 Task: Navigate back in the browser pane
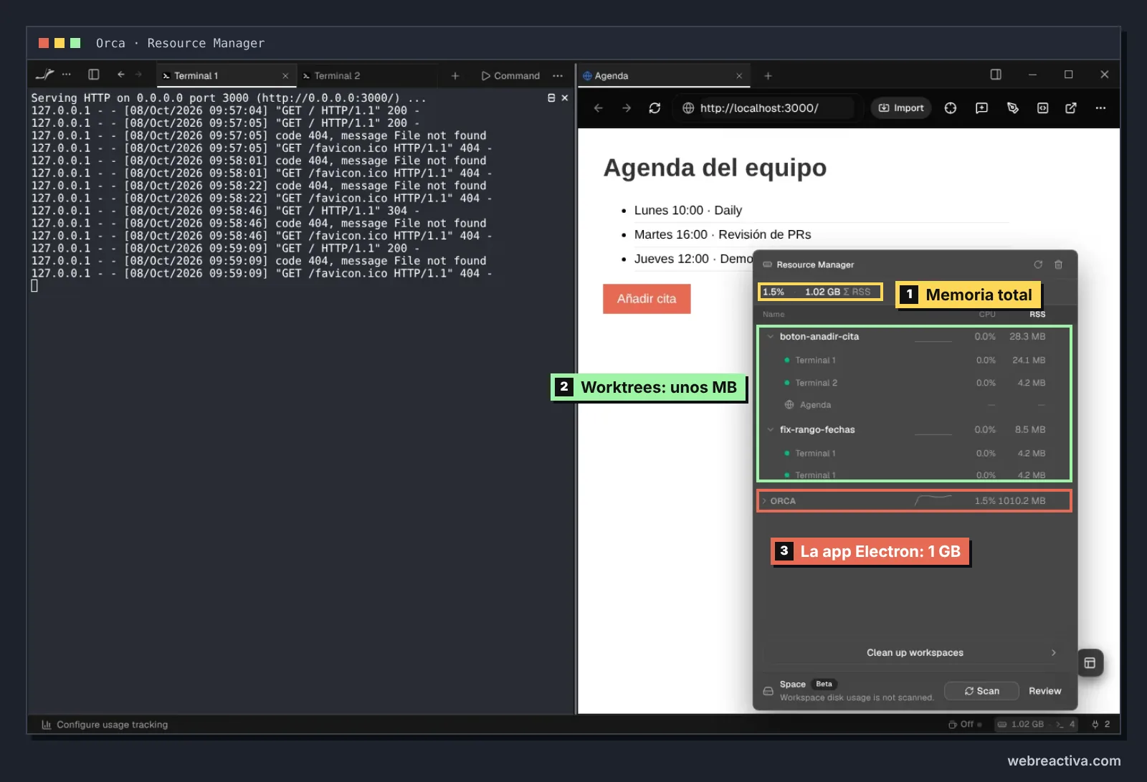[599, 108]
